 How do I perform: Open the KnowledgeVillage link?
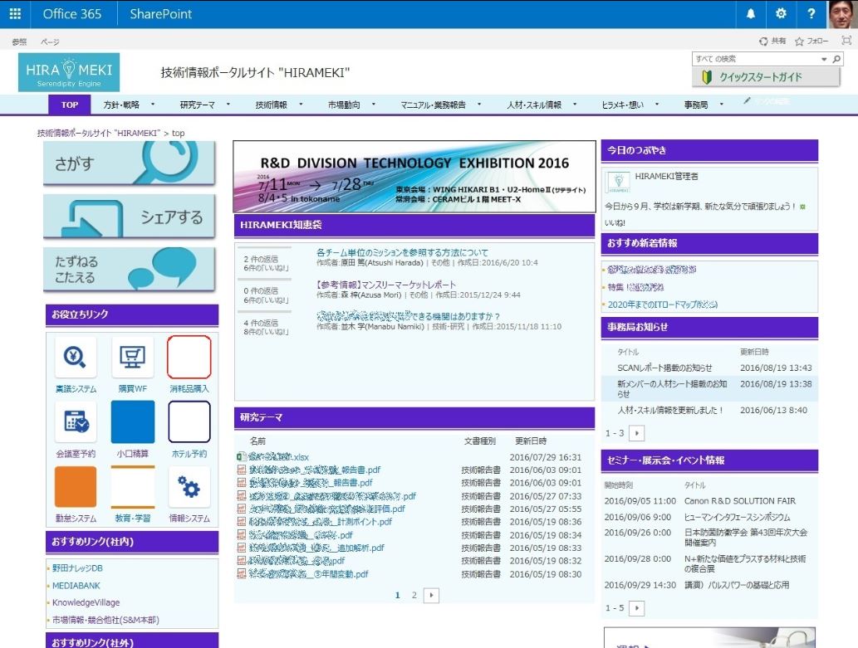[x=86, y=602]
